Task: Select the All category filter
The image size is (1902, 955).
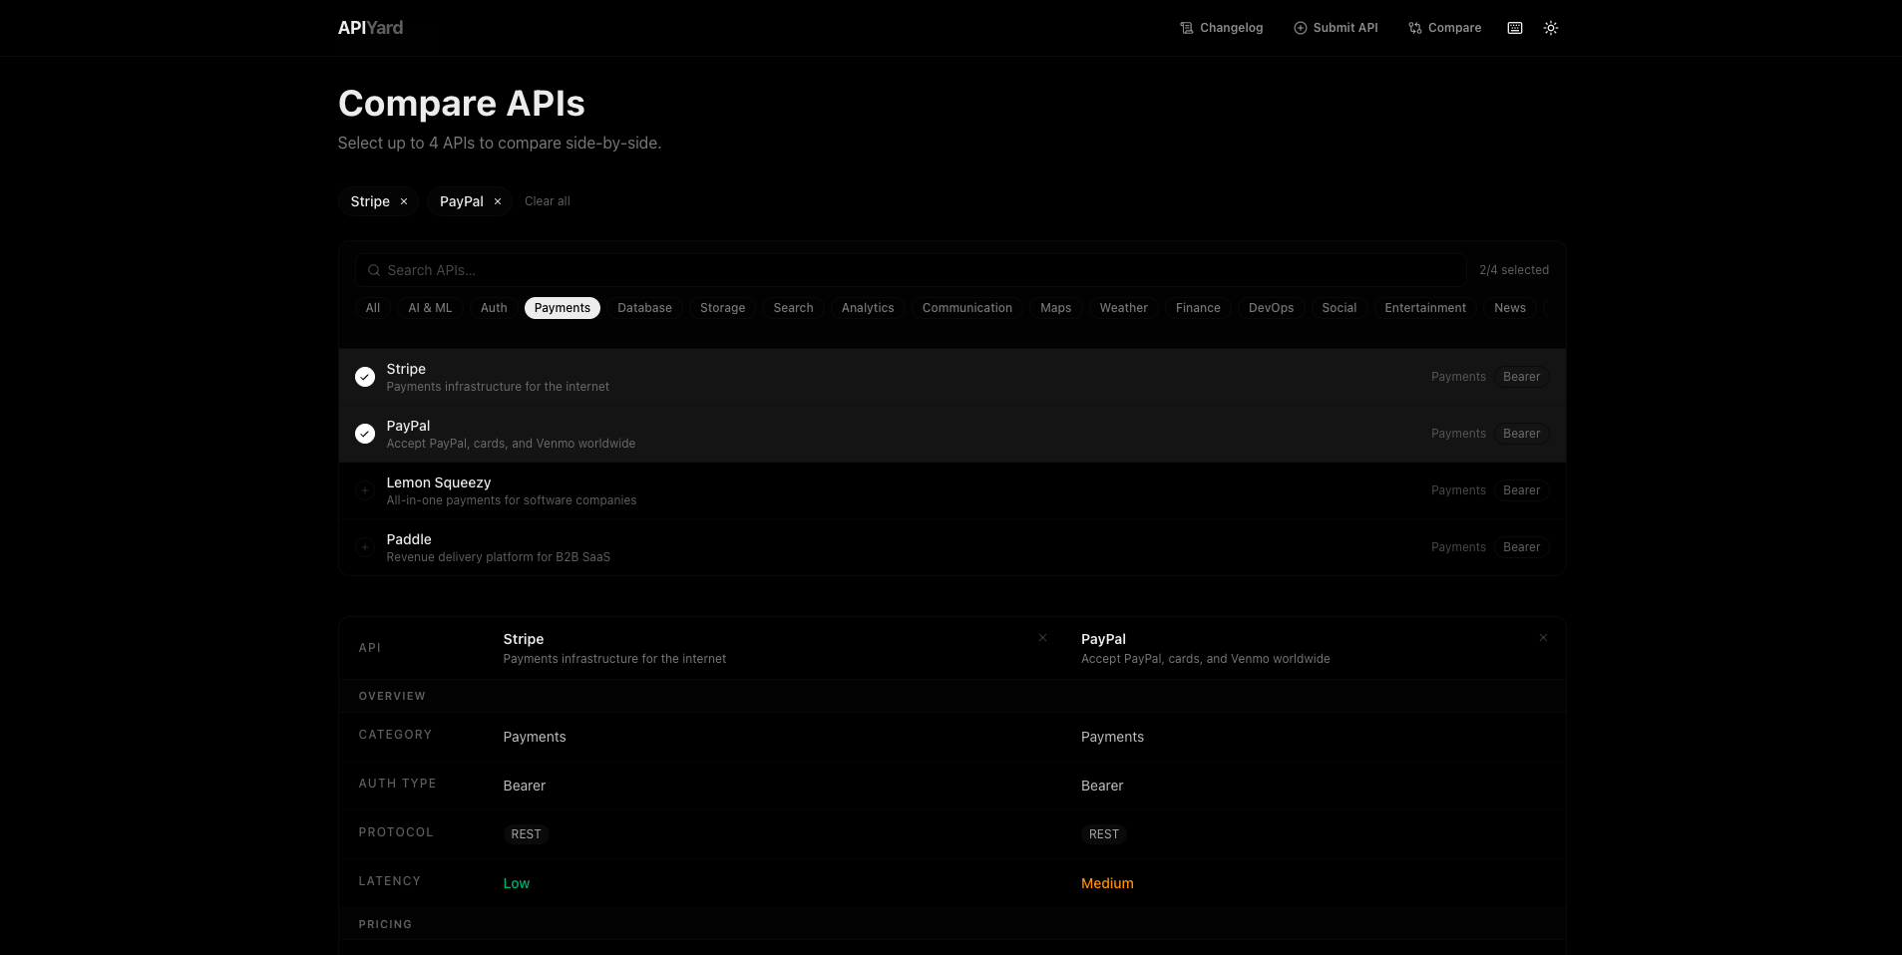Action: [373, 308]
